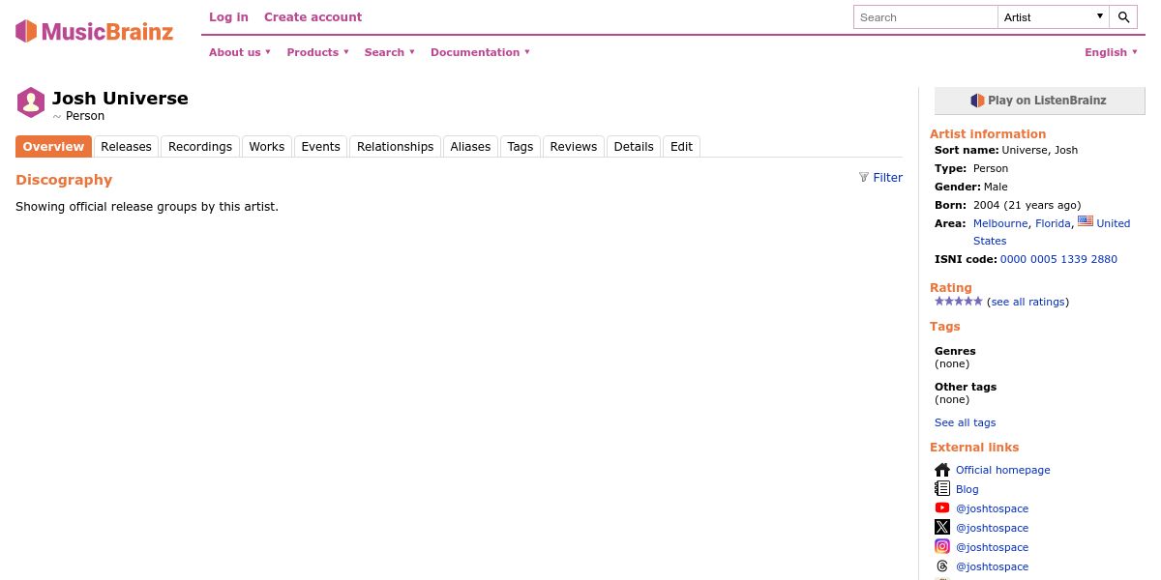Click Sort name value 'Universe, Josh'
Image resolution: width=1161 pixels, height=580 pixels.
coord(1039,150)
